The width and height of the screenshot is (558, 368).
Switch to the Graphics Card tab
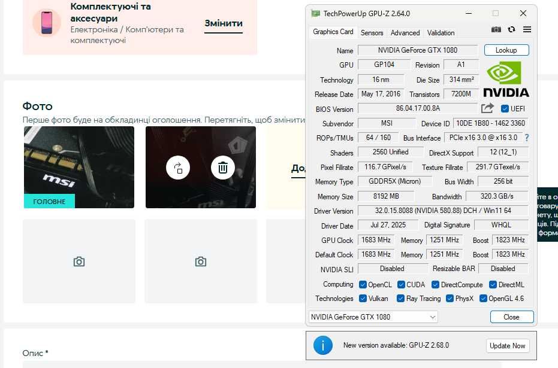333,32
